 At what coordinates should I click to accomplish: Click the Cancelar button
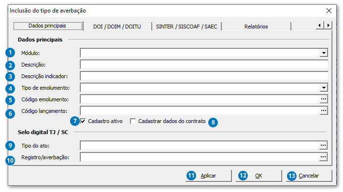[309, 176]
